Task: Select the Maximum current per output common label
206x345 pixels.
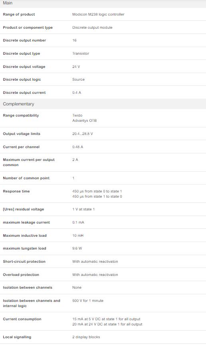Action: tap(29, 163)
